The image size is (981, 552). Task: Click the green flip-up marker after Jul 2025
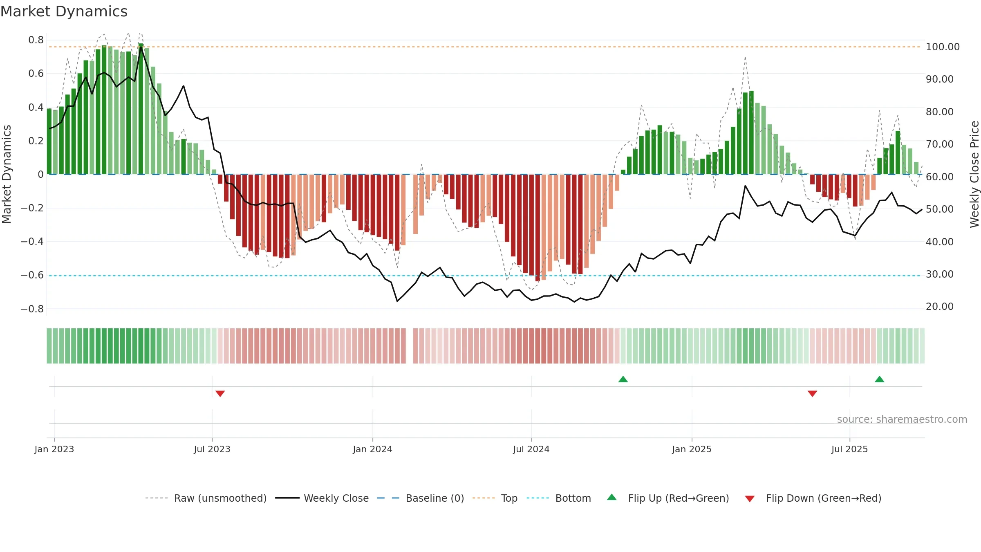[880, 379]
